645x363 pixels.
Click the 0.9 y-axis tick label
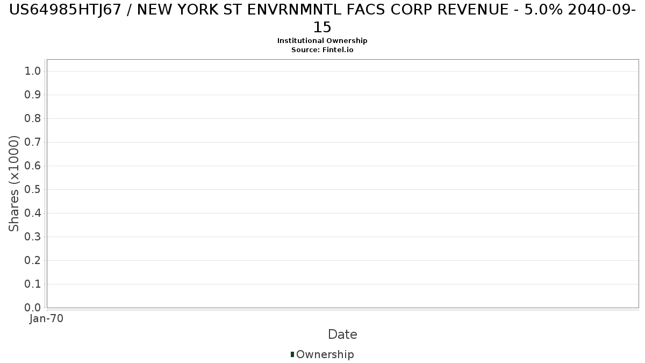click(33, 95)
